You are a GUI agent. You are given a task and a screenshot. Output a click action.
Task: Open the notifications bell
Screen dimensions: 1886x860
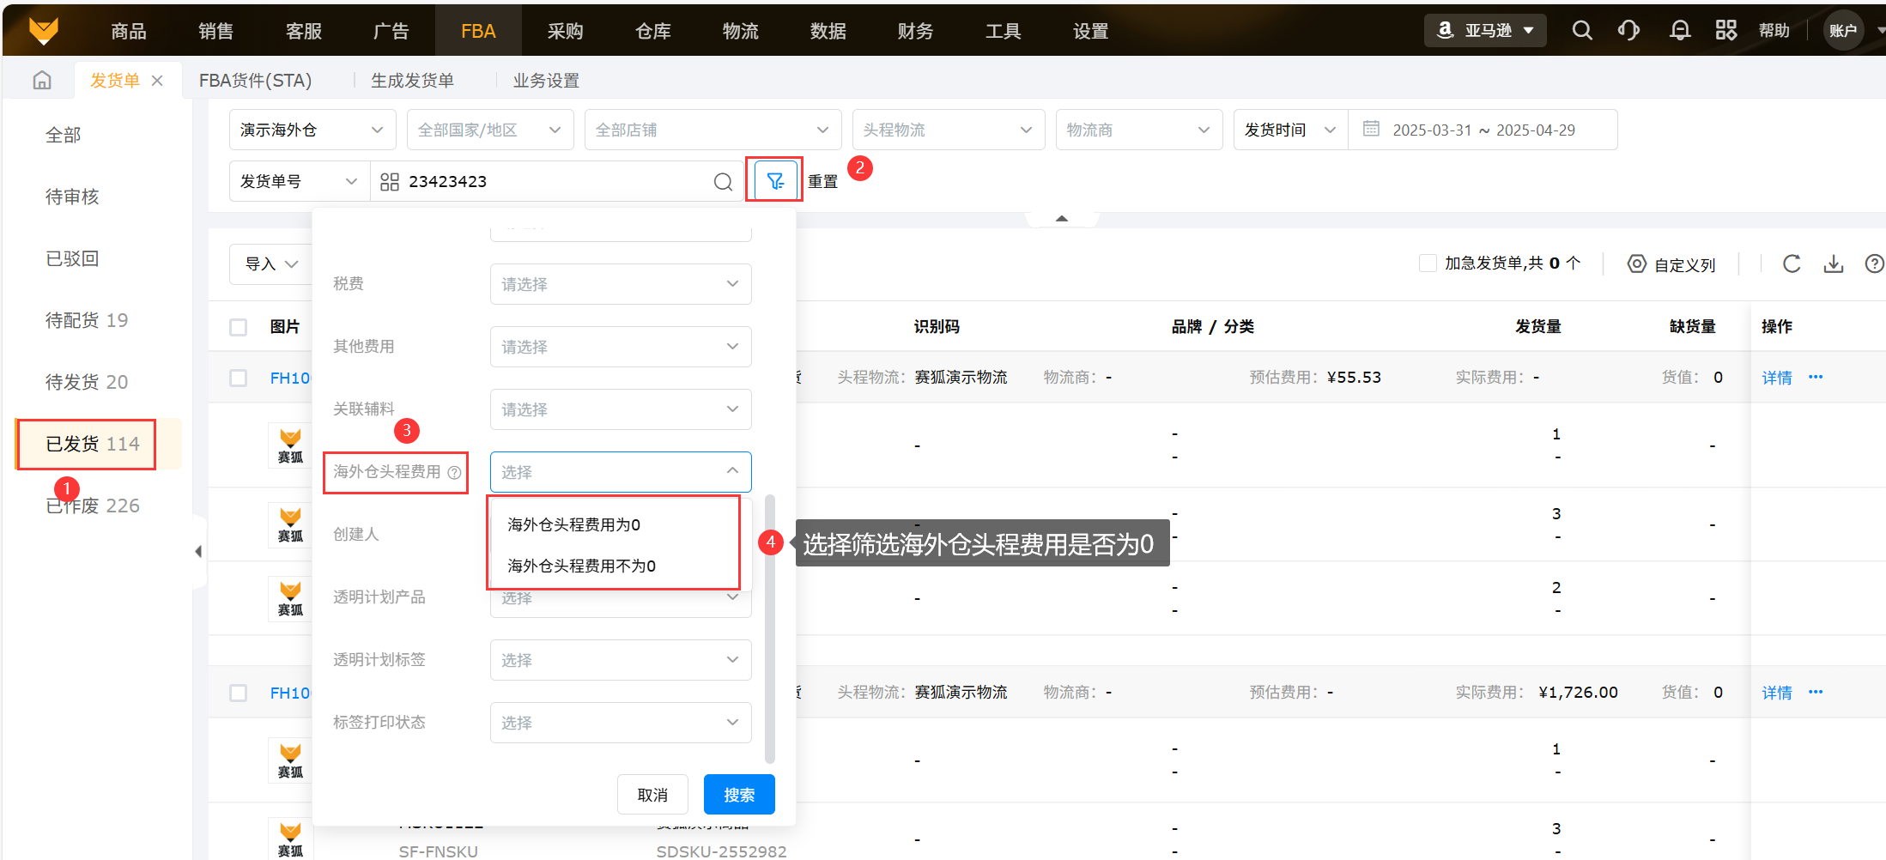tap(1679, 31)
